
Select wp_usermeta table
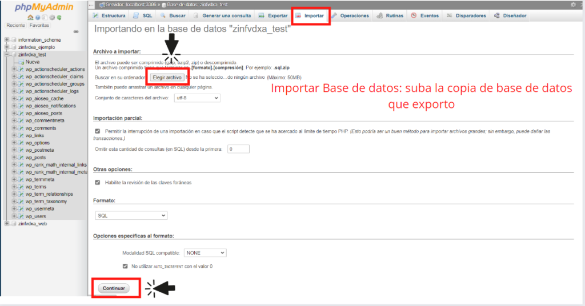tap(40, 209)
